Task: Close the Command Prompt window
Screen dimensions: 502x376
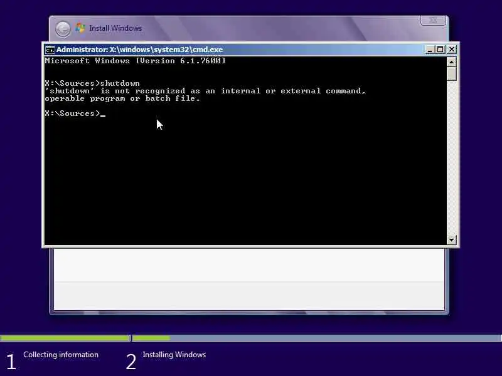Action: coord(451,50)
